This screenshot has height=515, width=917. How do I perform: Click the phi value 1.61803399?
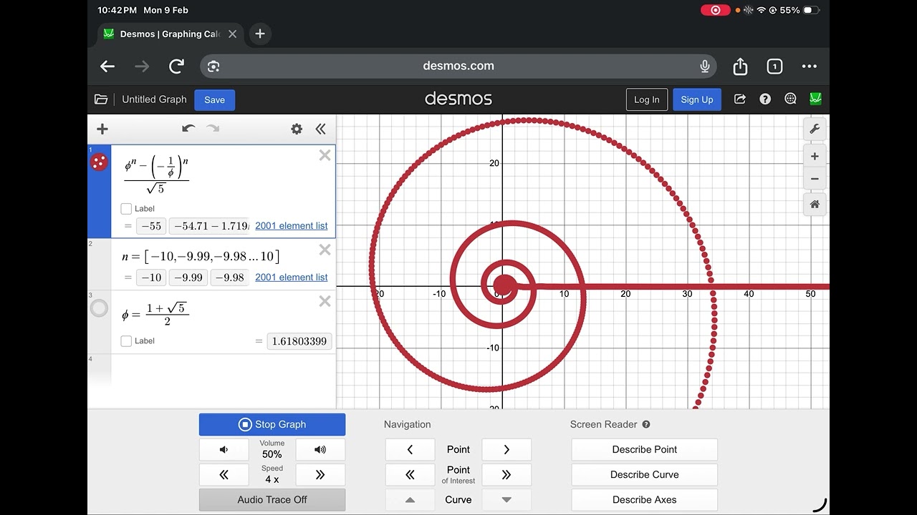[x=299, y=341]
